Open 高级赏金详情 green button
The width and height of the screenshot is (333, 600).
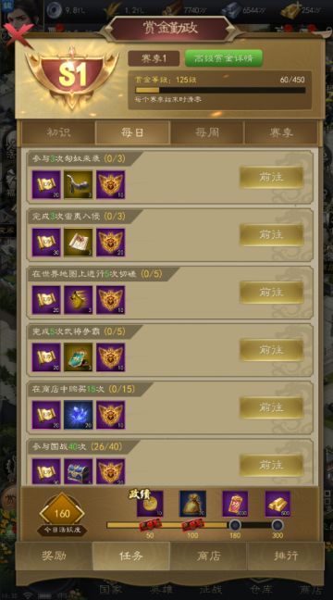(x=224, y=58)
